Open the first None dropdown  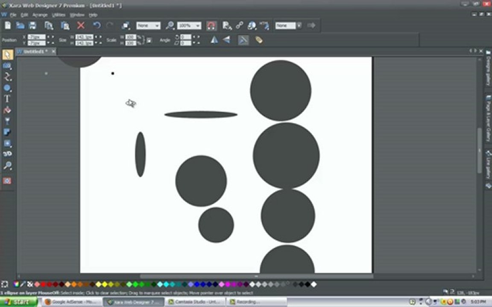coord(148,26)
